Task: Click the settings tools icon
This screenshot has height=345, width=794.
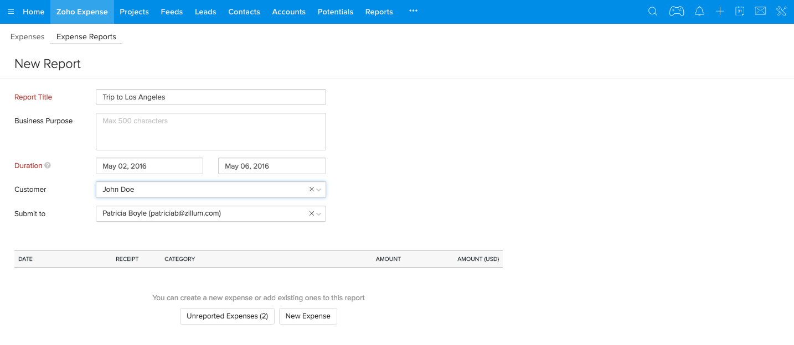Action: coord(781,11)
